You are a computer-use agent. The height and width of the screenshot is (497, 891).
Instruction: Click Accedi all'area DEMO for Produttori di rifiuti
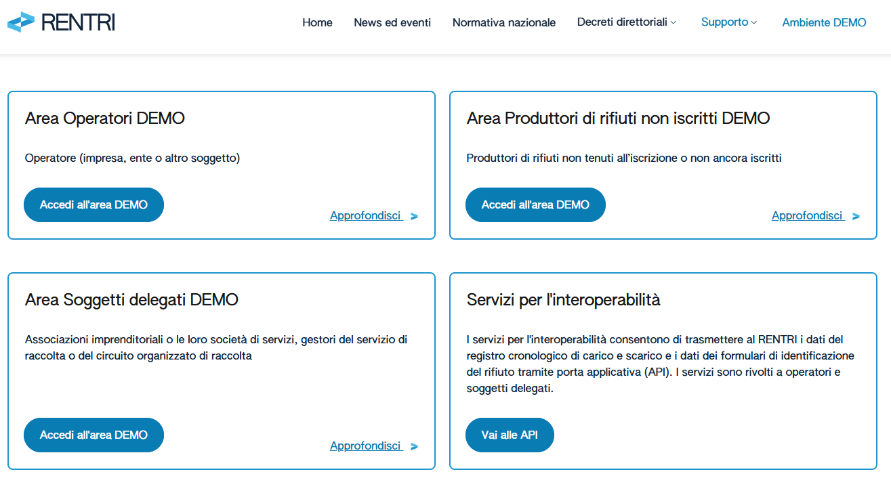click(535, 204)
